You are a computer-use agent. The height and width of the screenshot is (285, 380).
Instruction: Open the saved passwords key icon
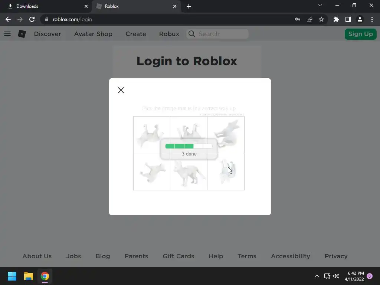tap(298, 19)
